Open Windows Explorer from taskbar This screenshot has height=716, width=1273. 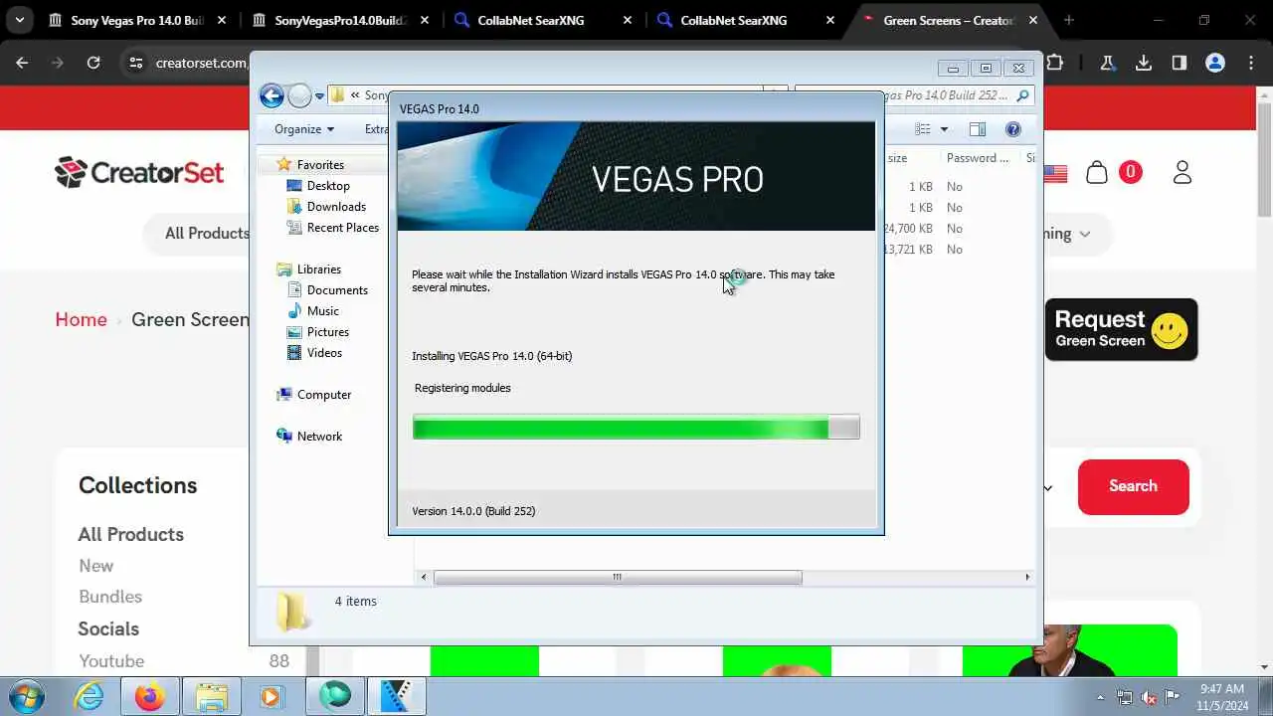tap(212, 696)
